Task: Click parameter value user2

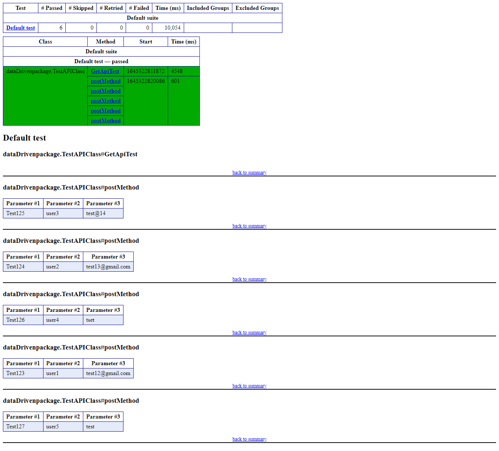Action: pos(53,267)
